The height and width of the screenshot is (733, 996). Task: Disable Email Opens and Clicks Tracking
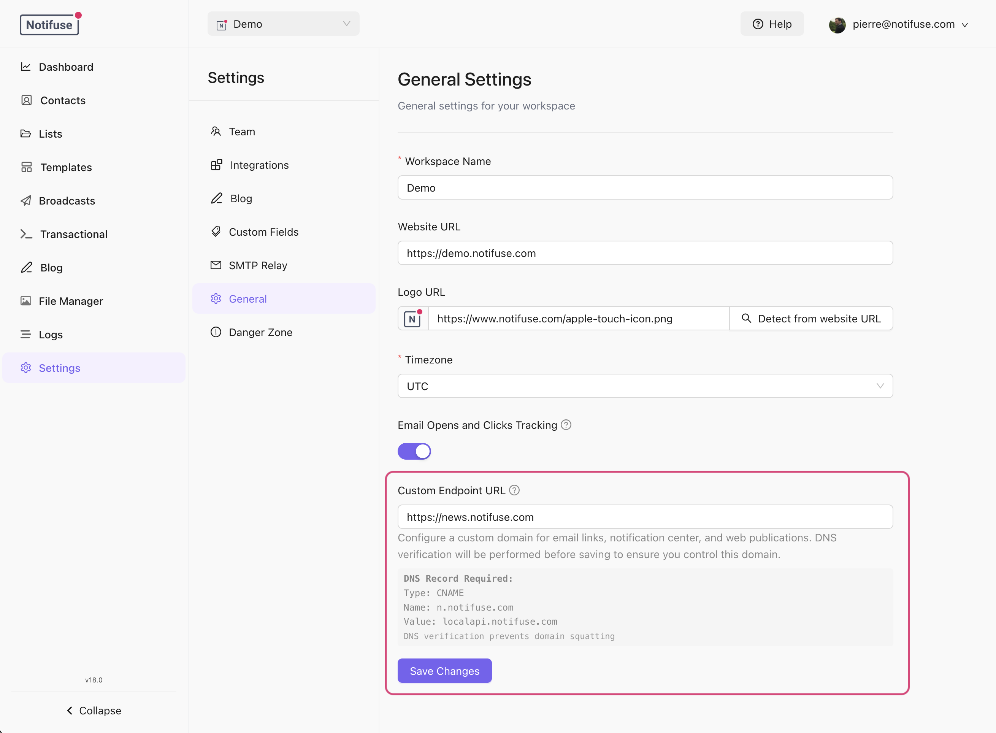414,451
